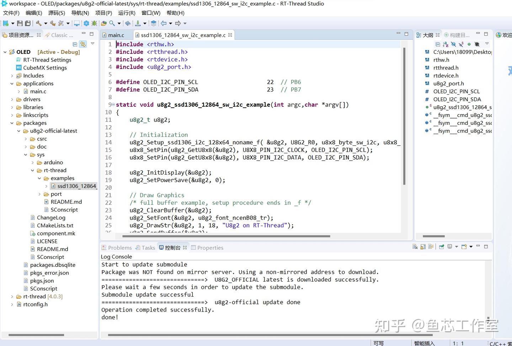Start a debug session with the bug icon
512x346 pixels.
pos(94,23)
